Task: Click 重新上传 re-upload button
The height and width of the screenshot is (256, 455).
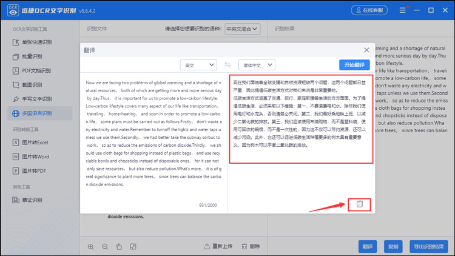Action: pyautogui.click(x=218, y=246)
